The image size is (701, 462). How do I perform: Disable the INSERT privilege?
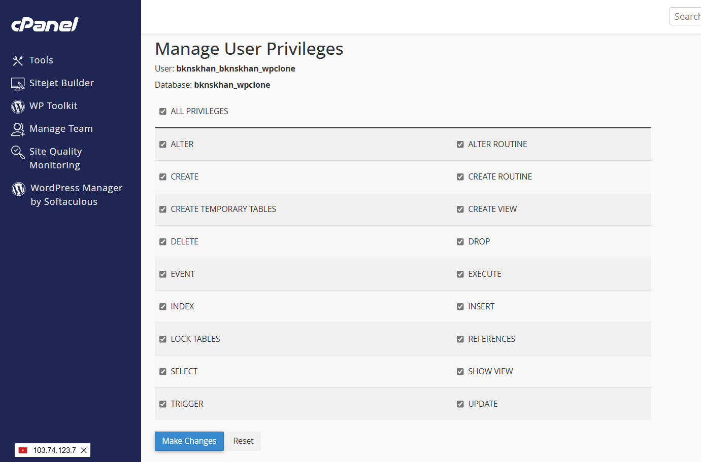click(x=460, y=307)
